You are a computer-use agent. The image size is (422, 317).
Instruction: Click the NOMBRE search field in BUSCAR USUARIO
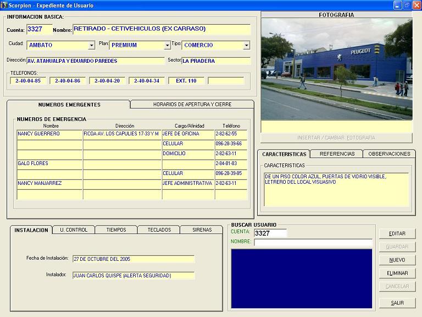[313, 242]
